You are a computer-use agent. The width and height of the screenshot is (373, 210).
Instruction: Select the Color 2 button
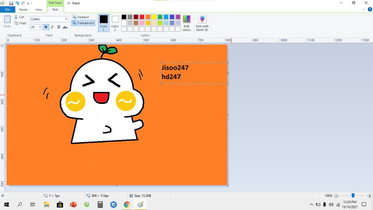115,21
